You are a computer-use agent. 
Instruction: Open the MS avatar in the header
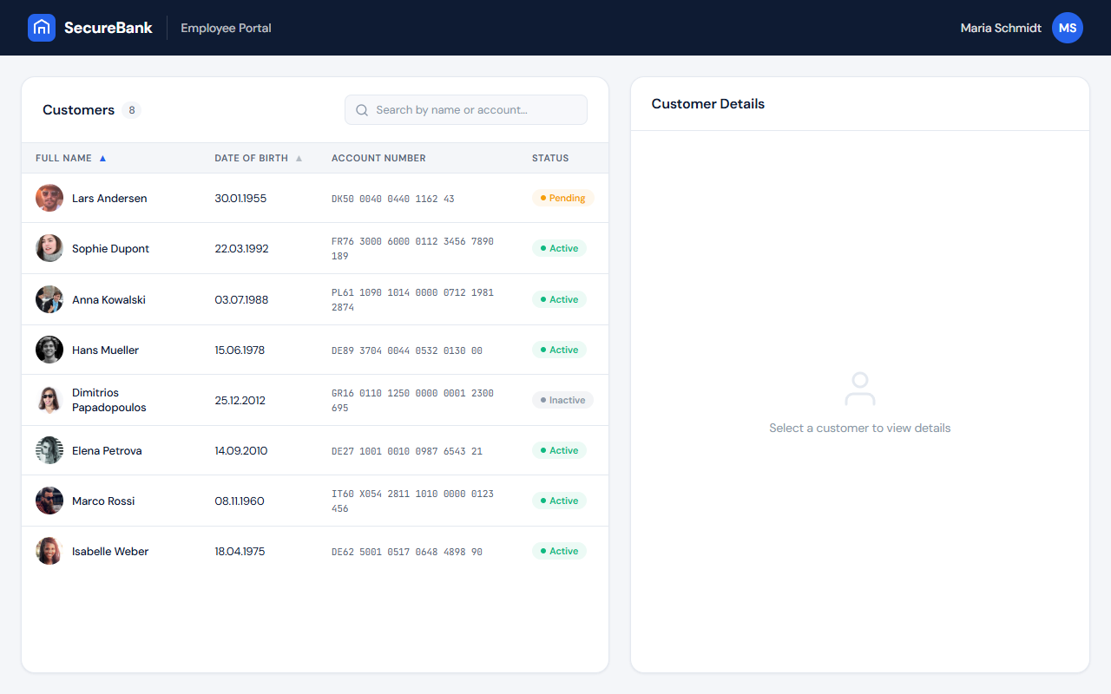point(1067,28)
